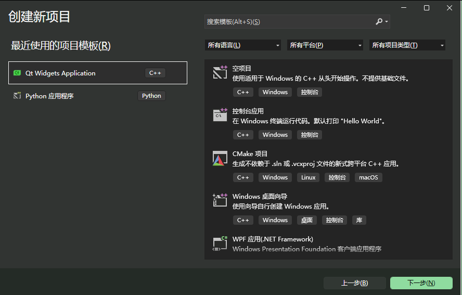Click the Python application template icon
Viewport: 462px width, 295px height.
pos(17,96)
